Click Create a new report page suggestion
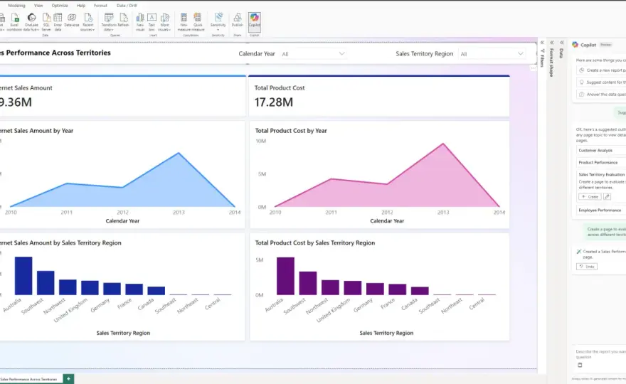The width and height of the screenshot is (626, 384). point(601,70)
